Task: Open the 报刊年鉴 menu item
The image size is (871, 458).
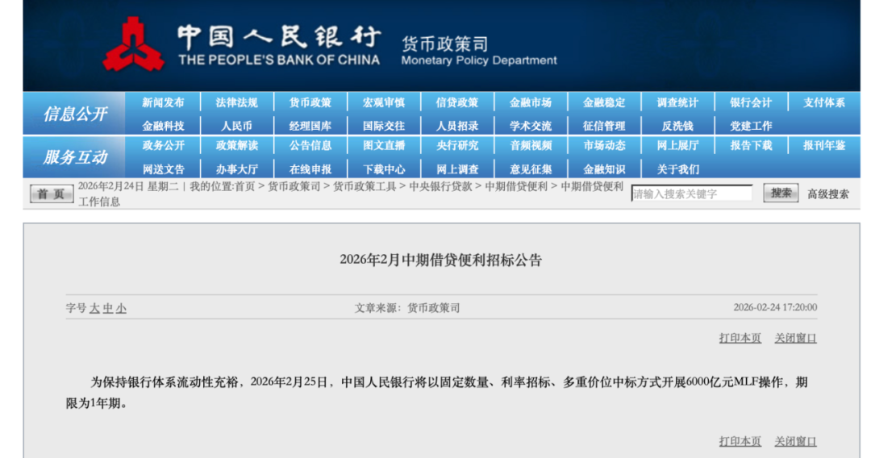Action: click(x=824, y=146)
